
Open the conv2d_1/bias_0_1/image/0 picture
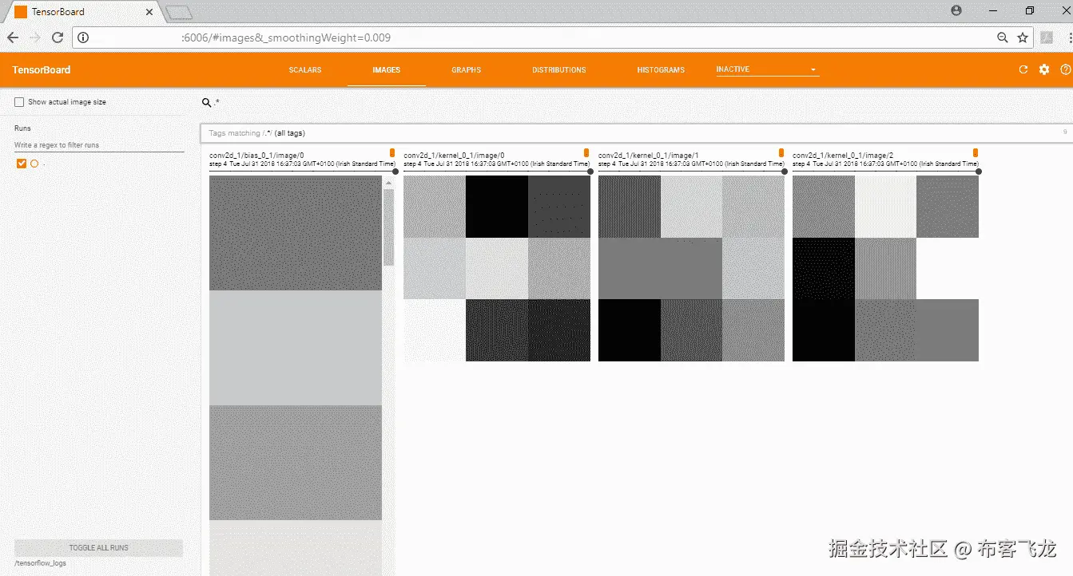point(296,375)
